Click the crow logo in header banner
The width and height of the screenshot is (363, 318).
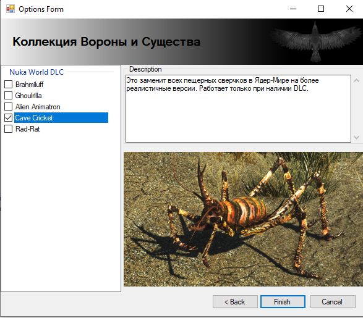point(315,41)
